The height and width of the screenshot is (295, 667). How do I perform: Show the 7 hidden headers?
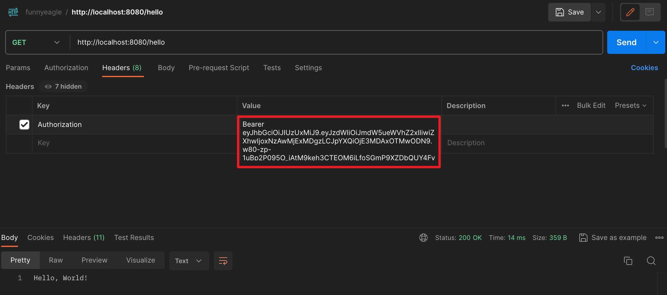[x=64, y=86]
